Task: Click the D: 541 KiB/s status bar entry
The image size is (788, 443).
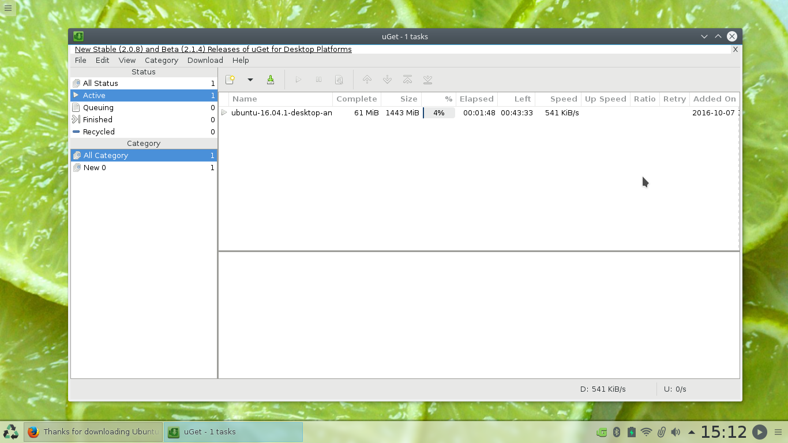Action: click(603, 389)
